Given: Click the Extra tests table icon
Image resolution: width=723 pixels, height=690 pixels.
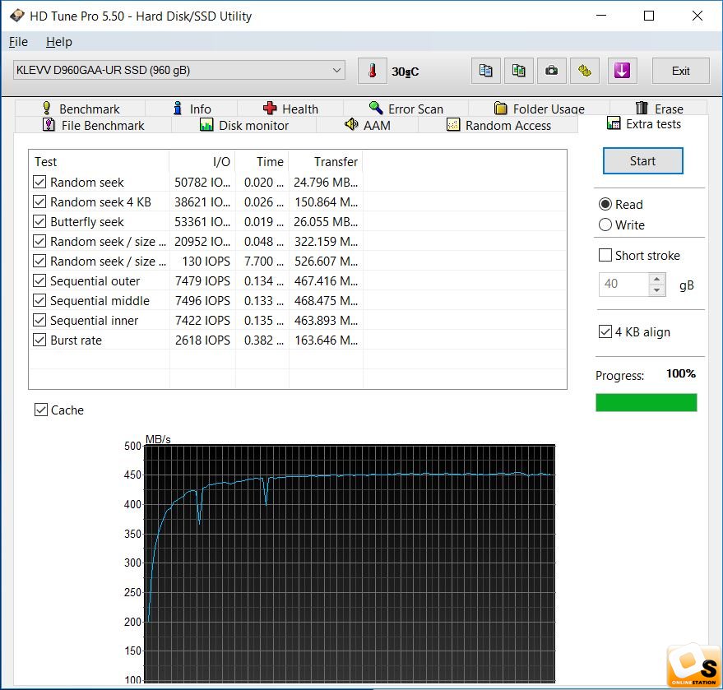Looking at the screenshot, I should coord(614,123).
